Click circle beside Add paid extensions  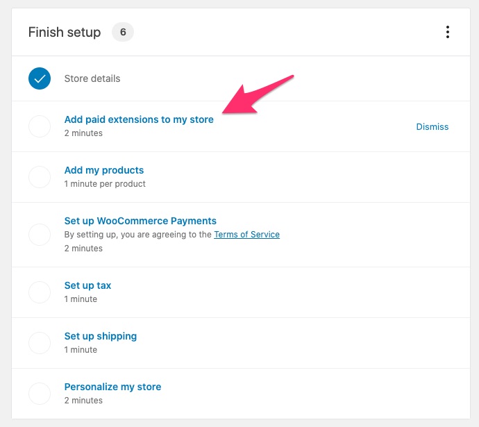point(40,126)
